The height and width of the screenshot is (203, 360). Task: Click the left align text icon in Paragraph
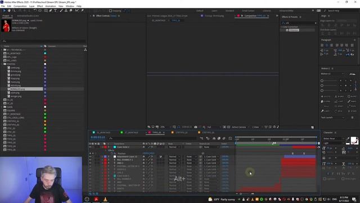pyautogui.click(x=322, y=45)
